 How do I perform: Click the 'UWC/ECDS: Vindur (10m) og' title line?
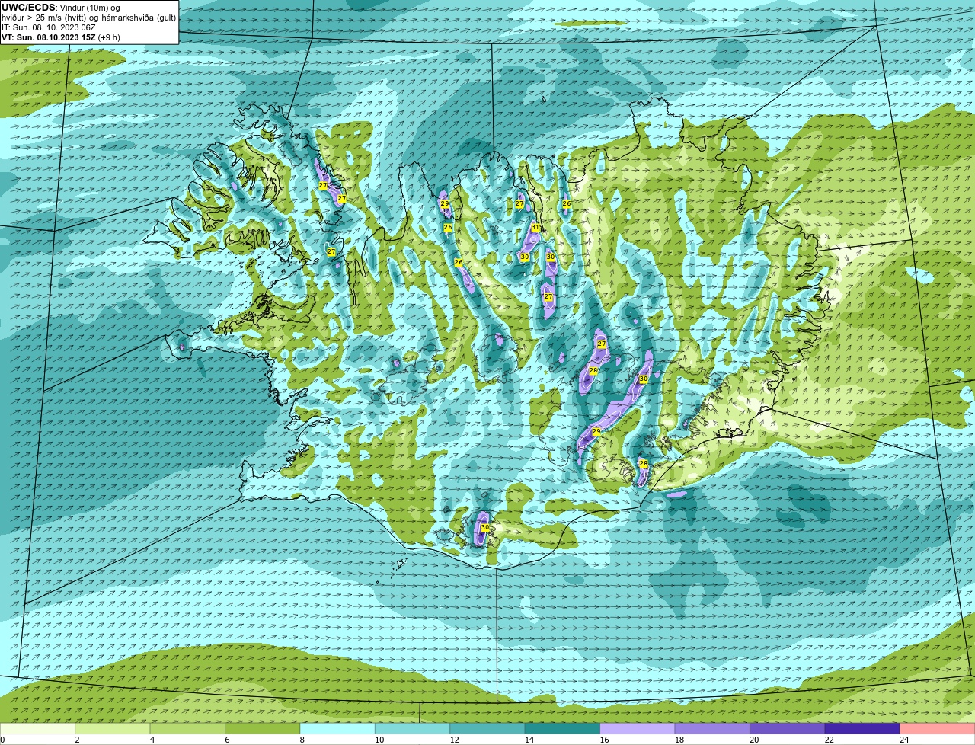61,8
